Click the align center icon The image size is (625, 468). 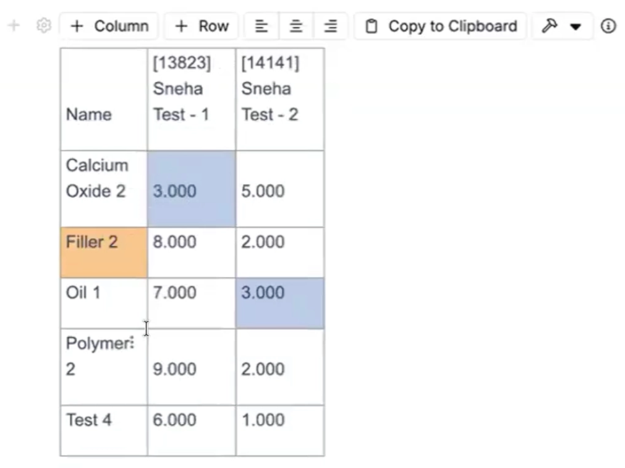tap(296, 27)
